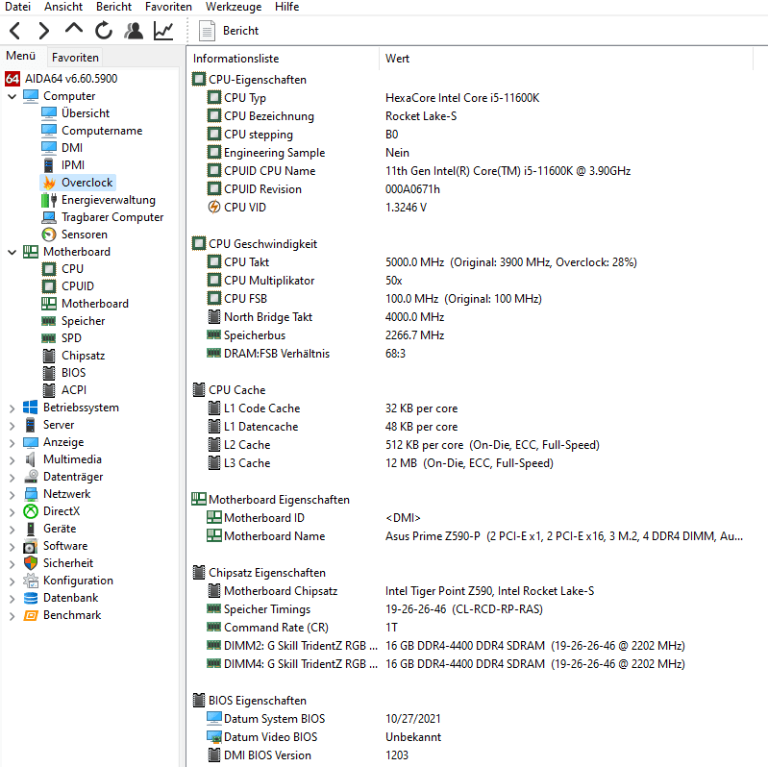Expand the Betriebssystem node

click(x=12, y=408)
